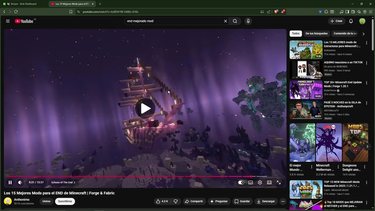The width and height of the screenshot is (375, 211).
Task: Like the video with 4.5 K likes
Action: (162, 201)
